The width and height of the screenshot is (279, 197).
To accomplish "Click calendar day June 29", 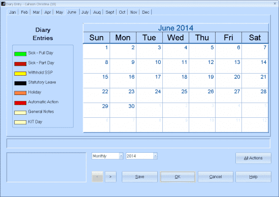I will (x=96, y=110).
